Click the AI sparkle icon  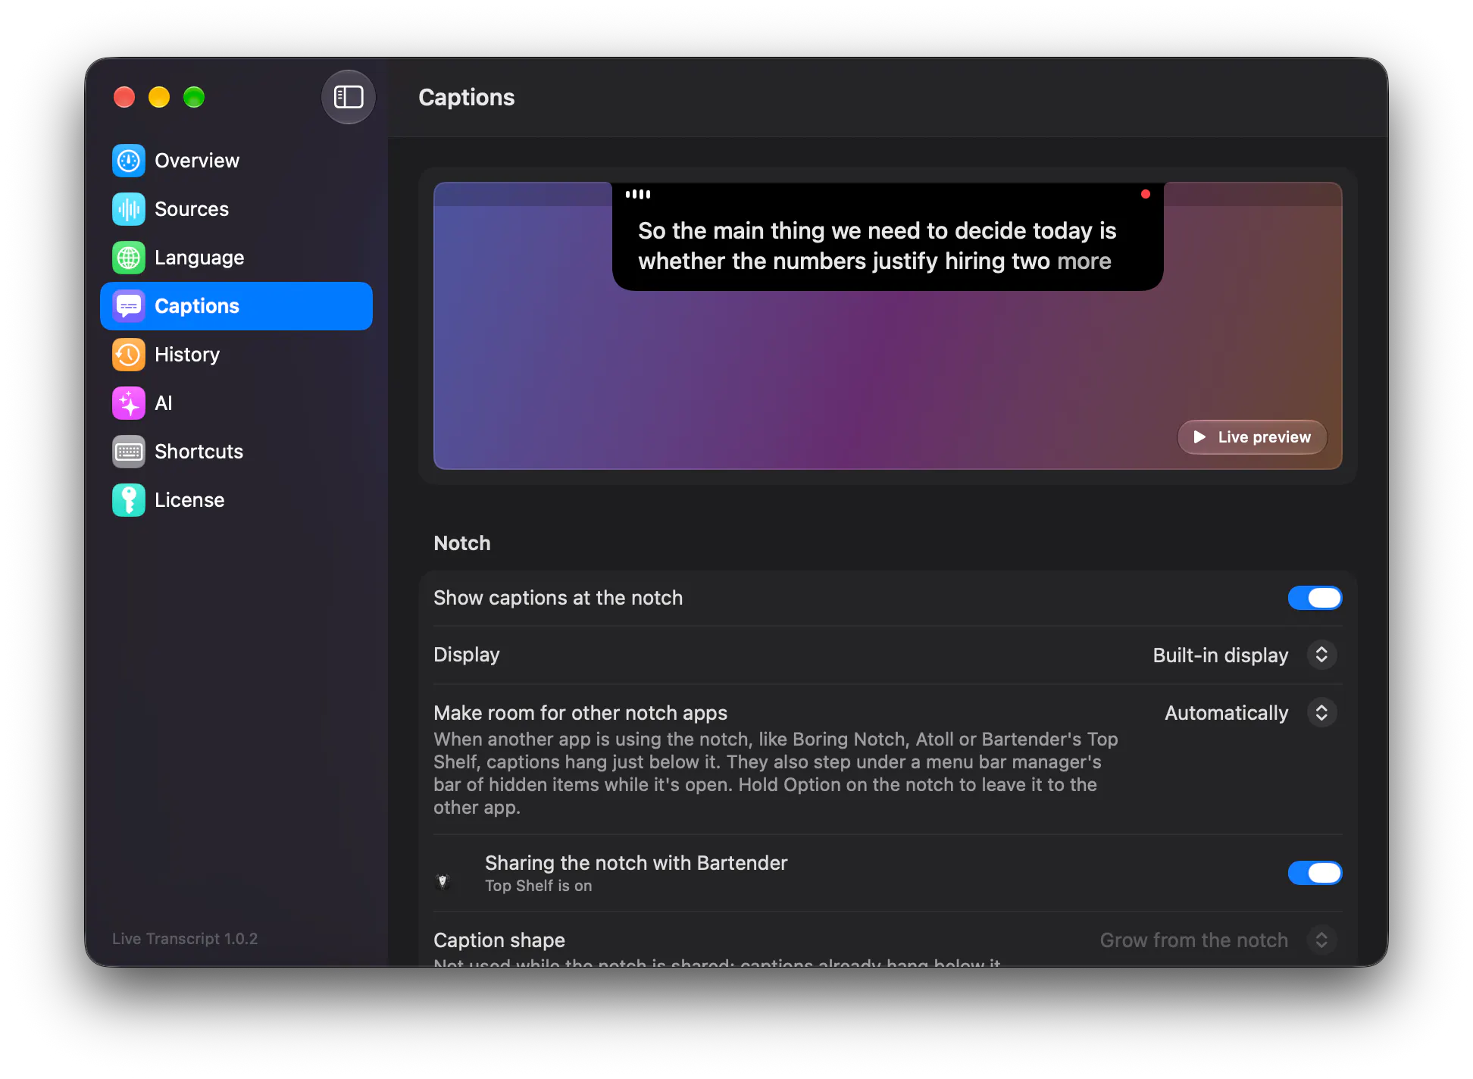128,403
